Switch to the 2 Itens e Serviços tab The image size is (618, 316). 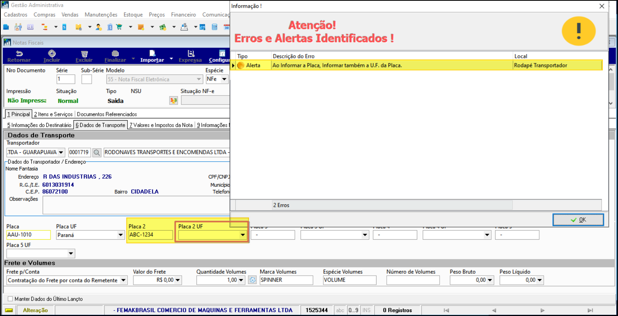click(53, 114)
